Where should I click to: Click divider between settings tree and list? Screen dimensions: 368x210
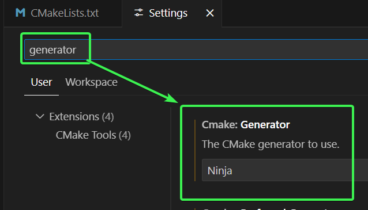[x=171, y=158]
